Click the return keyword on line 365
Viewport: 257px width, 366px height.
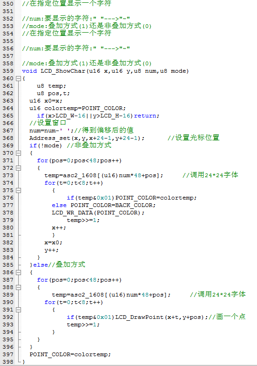[145, 116]
